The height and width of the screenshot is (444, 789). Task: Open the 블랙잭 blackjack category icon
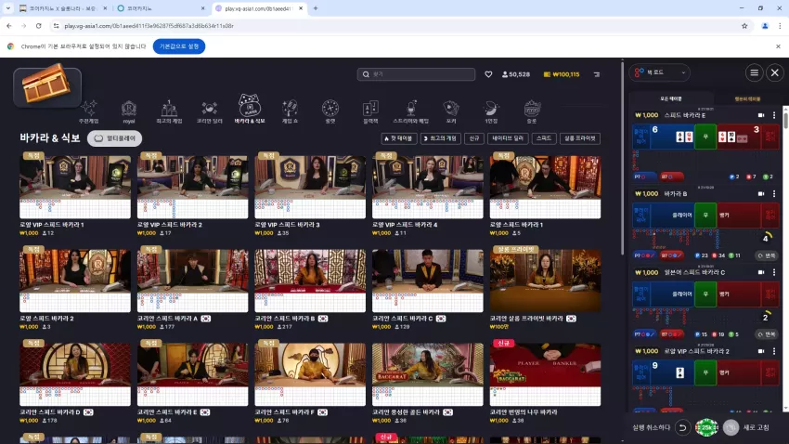(370, 111)
